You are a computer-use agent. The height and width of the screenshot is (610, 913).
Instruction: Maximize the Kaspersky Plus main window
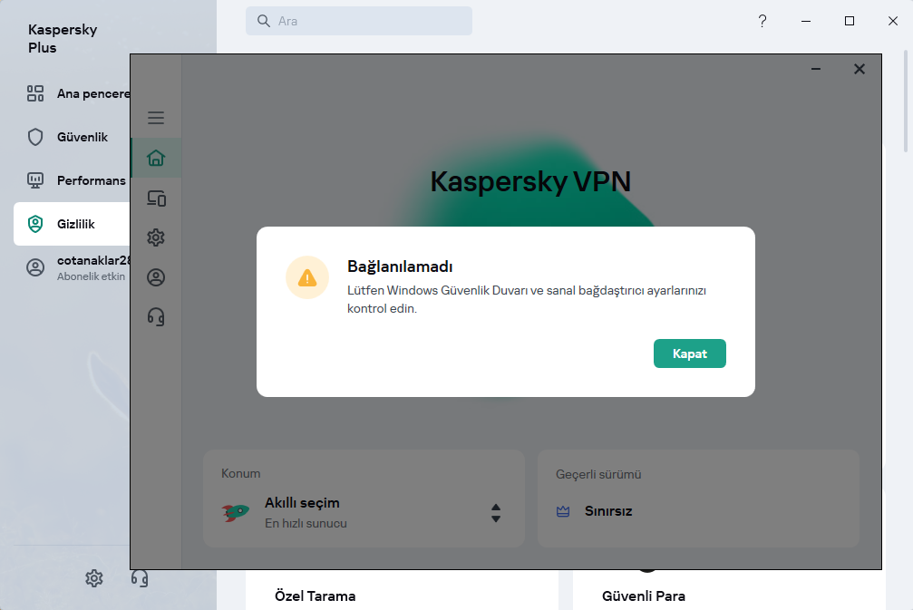(850, 21)
